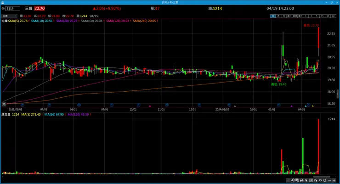Click the tall green volume bar near 04/01
Viewport: 340px width, 184px height.
point(303,156)
